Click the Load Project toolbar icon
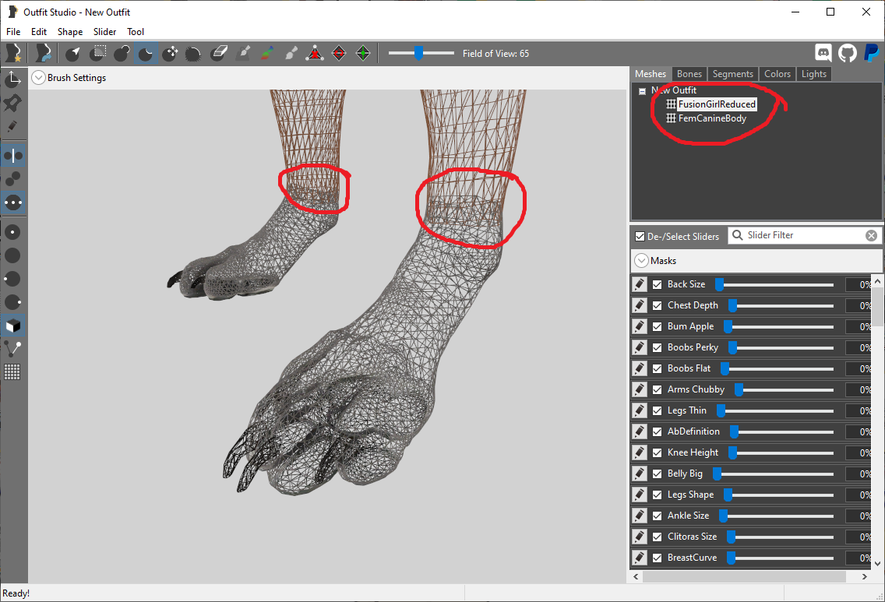 click(x=44, y=54)
